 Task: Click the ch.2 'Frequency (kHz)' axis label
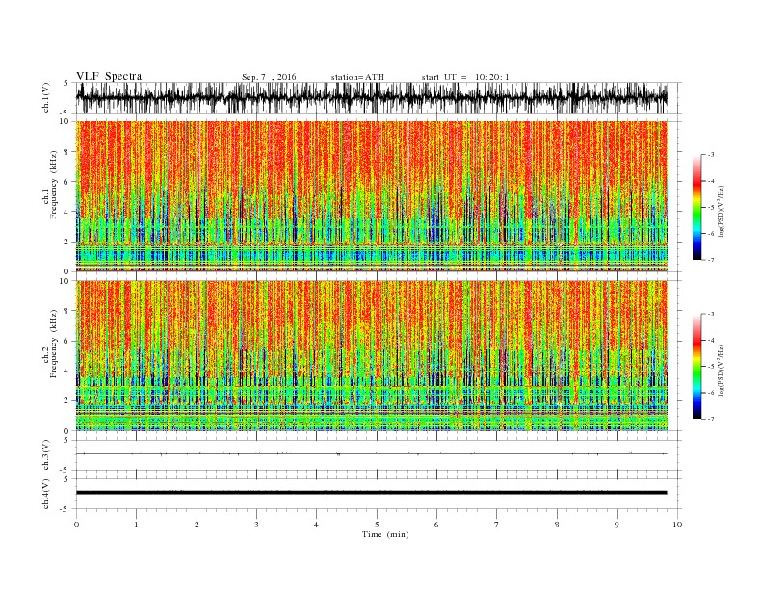pos(54,343)
